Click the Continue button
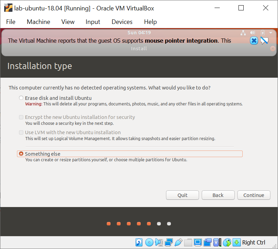The width and height of the screenshot is (278, 249). coord(254,195)
